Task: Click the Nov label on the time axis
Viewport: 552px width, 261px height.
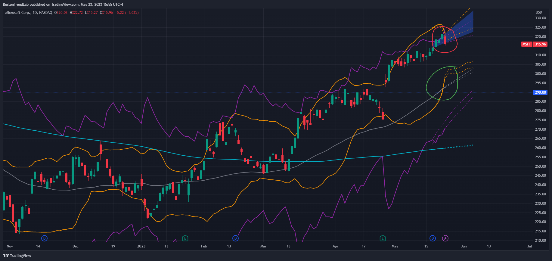Action: tap(10, 246)
